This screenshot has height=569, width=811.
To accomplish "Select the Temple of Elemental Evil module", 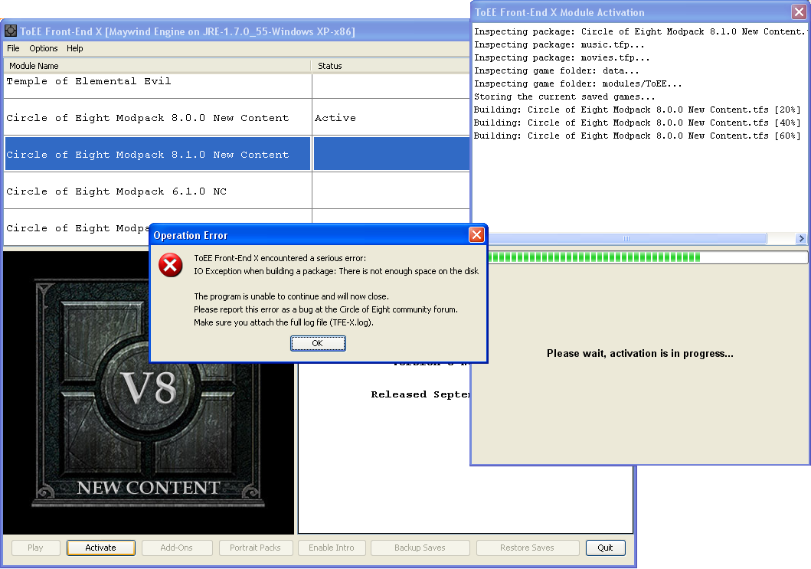I will 89,81.
